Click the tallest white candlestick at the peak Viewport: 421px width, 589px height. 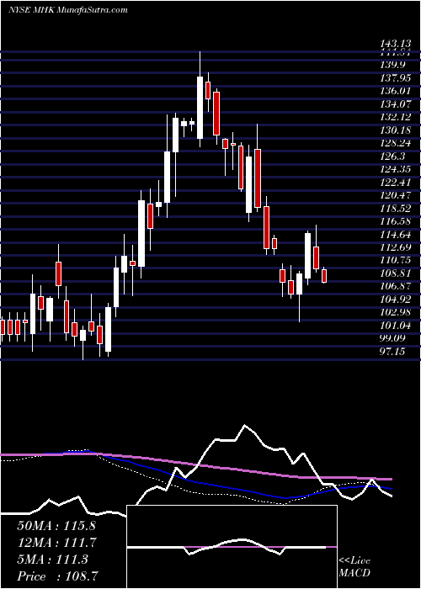[x=200, y=108]
